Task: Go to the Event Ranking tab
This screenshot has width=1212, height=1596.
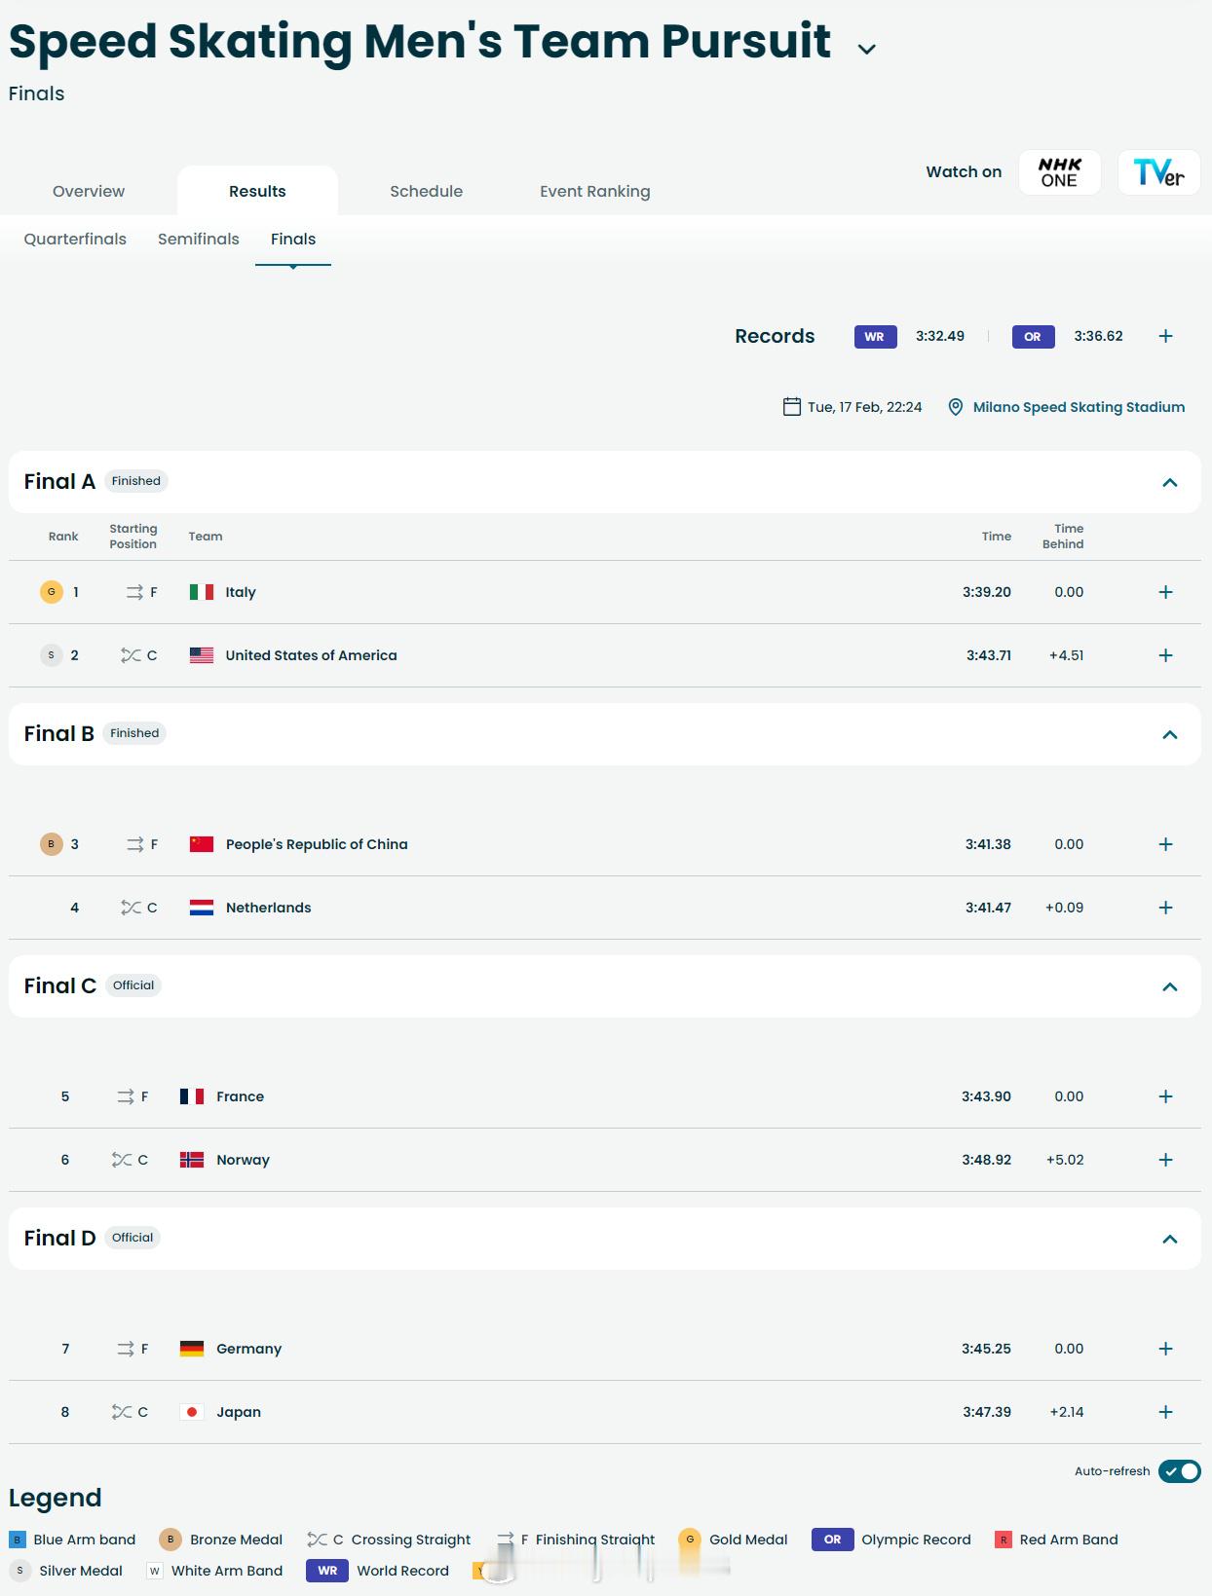Action: pyautogui.click(x=594, y=192)
